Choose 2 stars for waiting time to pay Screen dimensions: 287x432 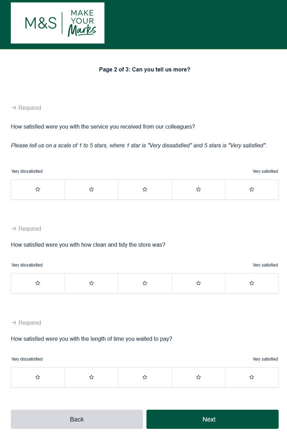91,377
